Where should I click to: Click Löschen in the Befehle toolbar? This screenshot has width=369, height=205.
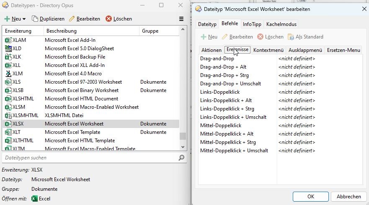(x=271, y=37)
